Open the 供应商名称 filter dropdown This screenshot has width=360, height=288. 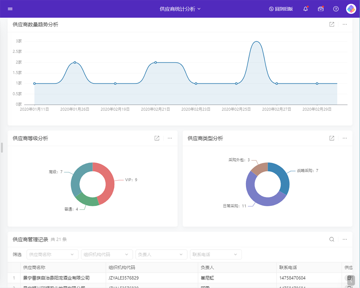(52, 254)
